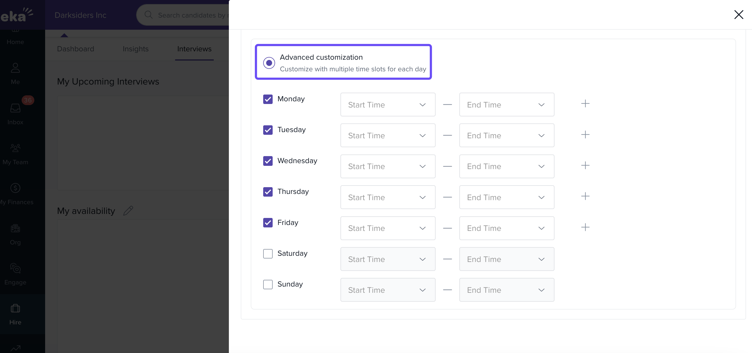Add an extra Friday time slot

[x=585, y=227]
